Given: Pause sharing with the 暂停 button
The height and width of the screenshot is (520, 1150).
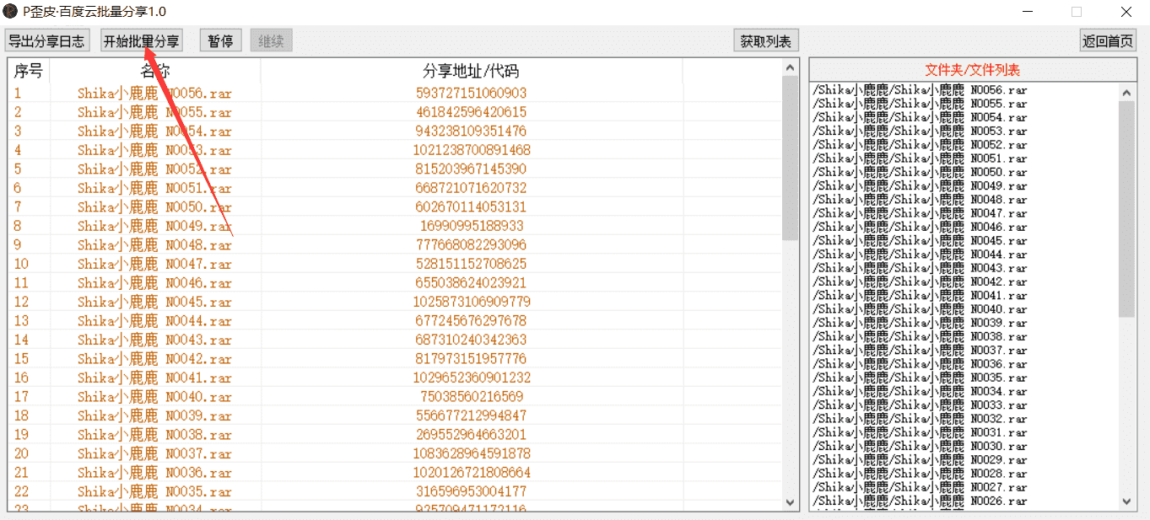Looking at the screenshot, I should coord(220,41).
